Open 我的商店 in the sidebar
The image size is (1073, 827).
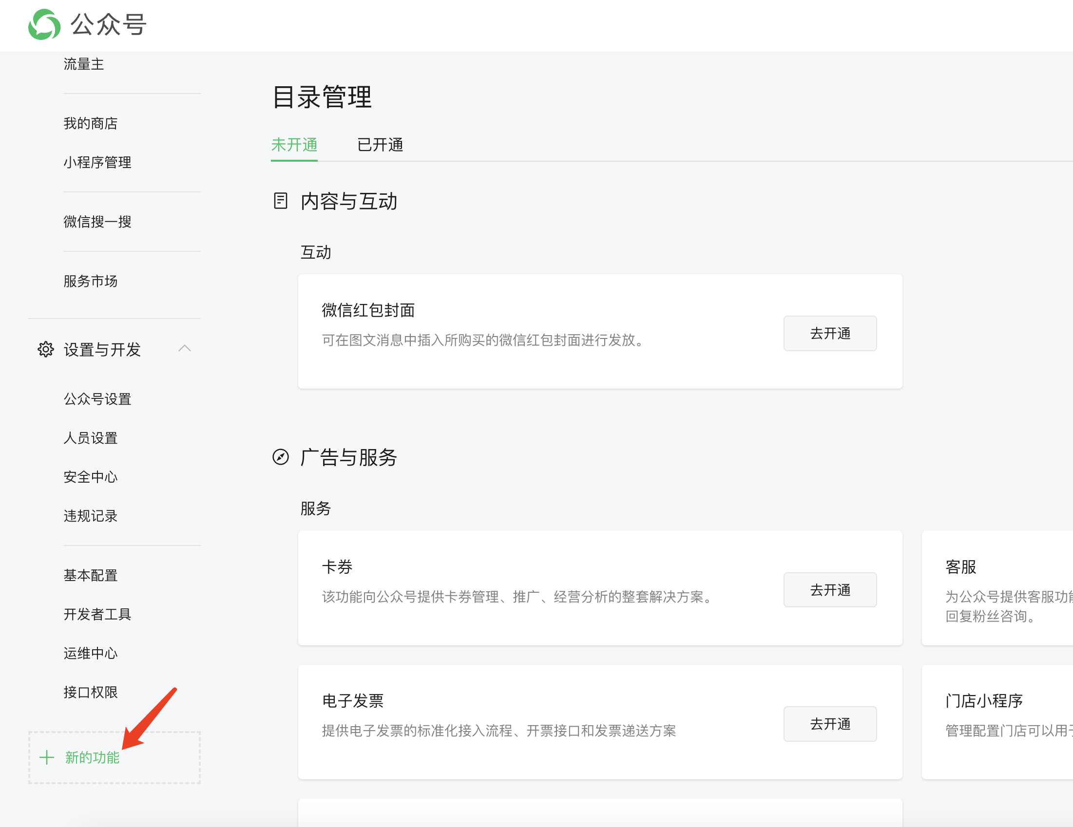click(91, 123)
